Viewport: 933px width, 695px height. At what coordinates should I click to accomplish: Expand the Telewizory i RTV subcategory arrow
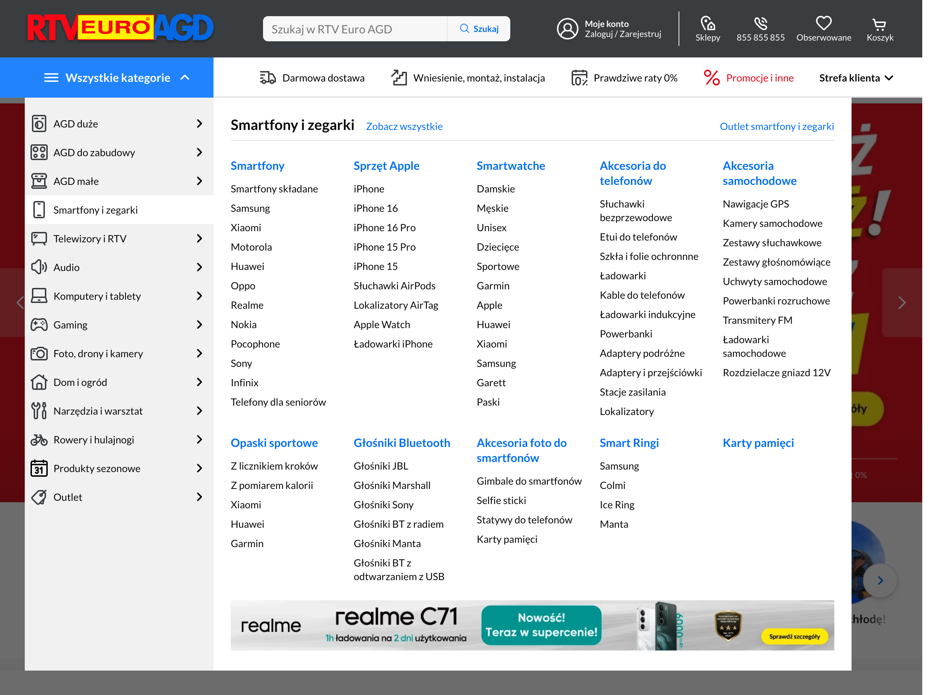tap(199, 238)
